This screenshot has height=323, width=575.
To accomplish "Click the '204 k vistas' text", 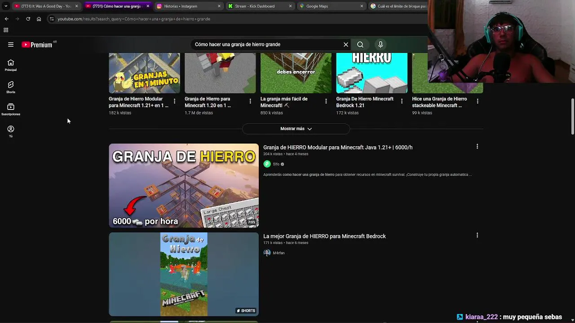I will (x=273, y=154).
